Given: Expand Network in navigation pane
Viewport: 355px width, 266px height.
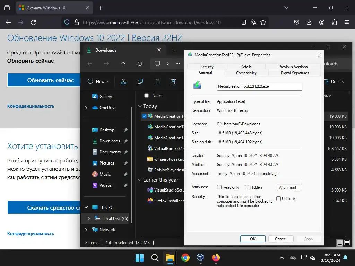Looking at the screenshot, I should [x=86, y=230].
